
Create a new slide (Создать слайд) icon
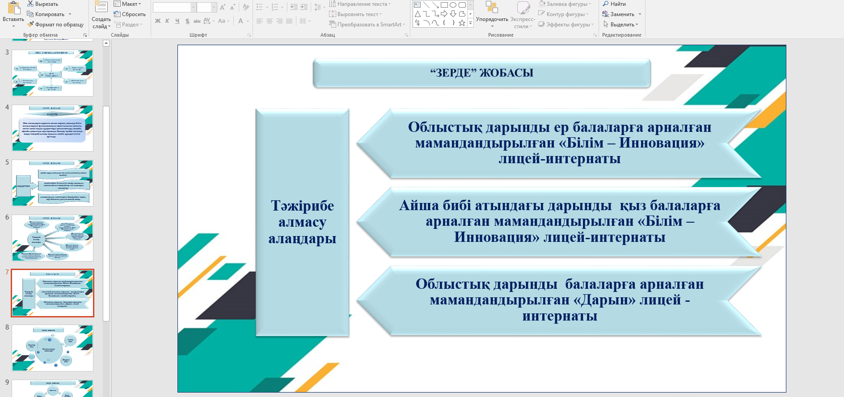pos(101,7)
